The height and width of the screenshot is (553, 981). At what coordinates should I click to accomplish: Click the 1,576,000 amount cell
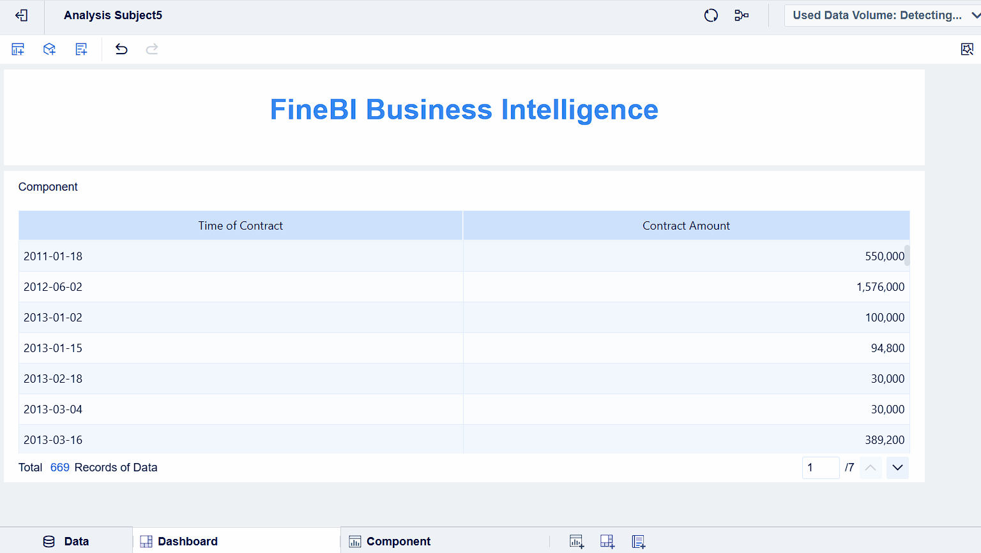(x=686, y=287)
